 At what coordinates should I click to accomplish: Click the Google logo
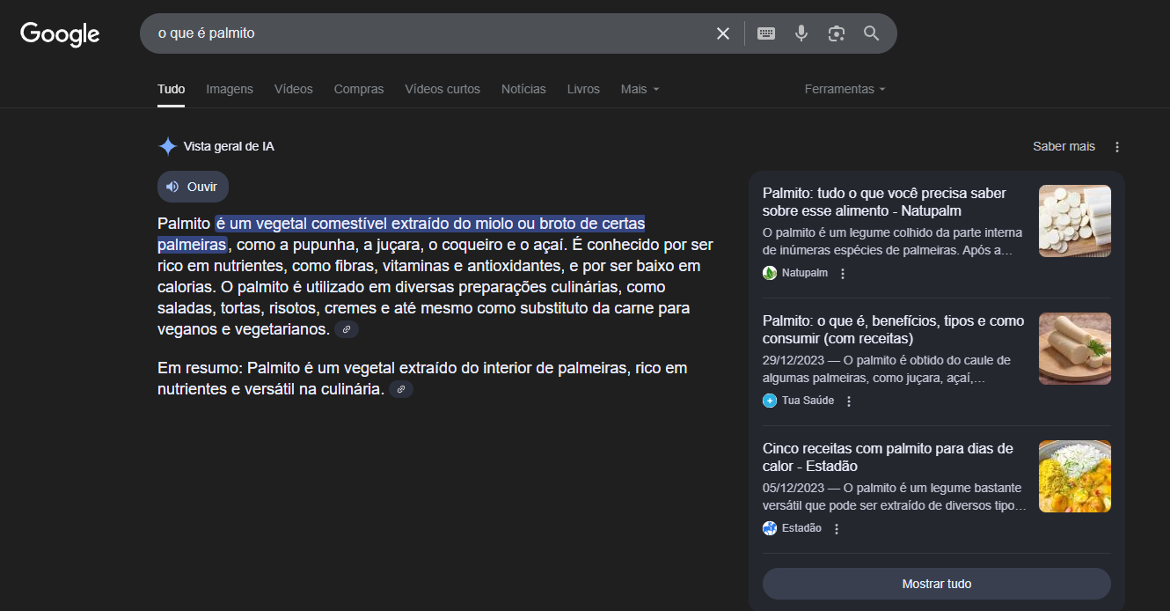click(60, 33)
